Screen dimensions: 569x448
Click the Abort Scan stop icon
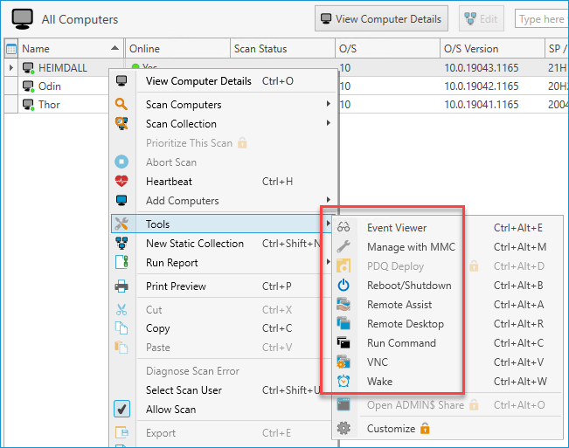pos(121,162)
